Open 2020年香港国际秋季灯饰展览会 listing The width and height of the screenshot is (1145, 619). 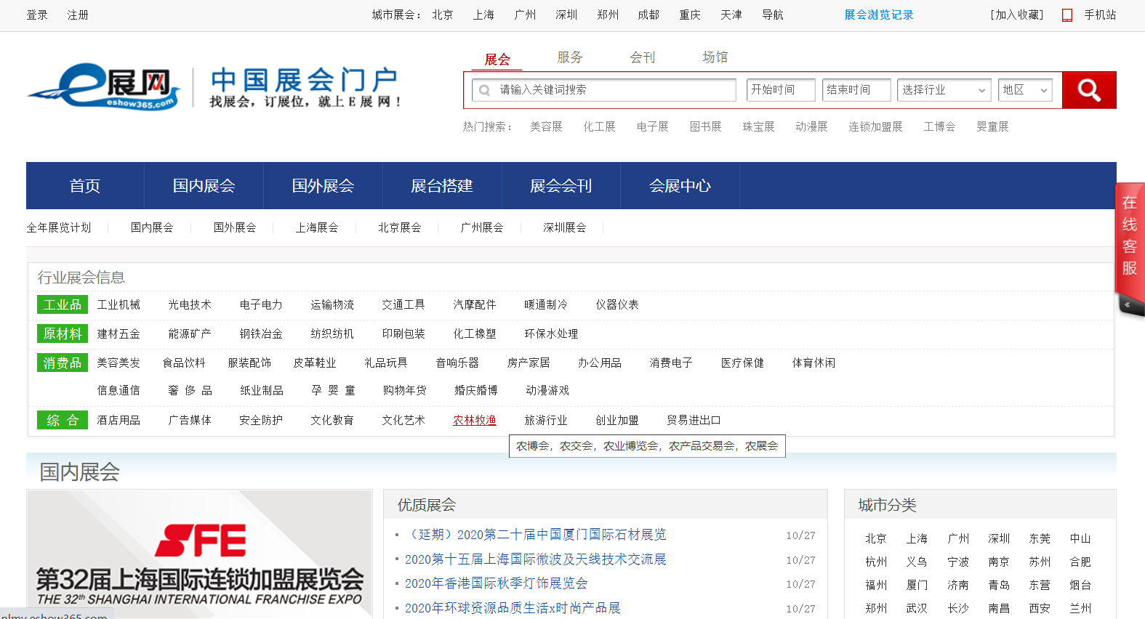pos(496,583)
